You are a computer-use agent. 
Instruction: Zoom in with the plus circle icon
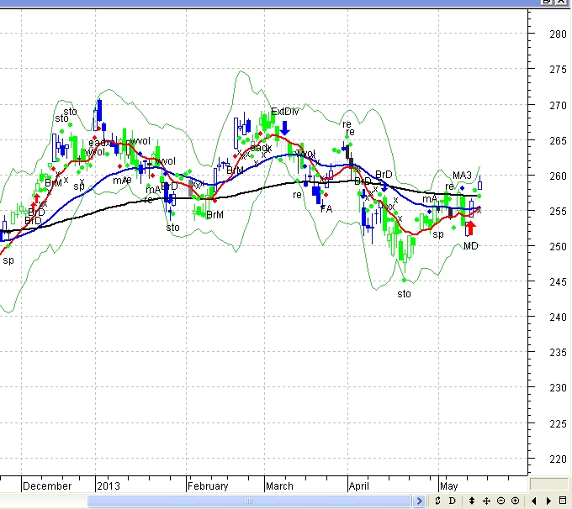pyautogui.click(x=515, y=501)
